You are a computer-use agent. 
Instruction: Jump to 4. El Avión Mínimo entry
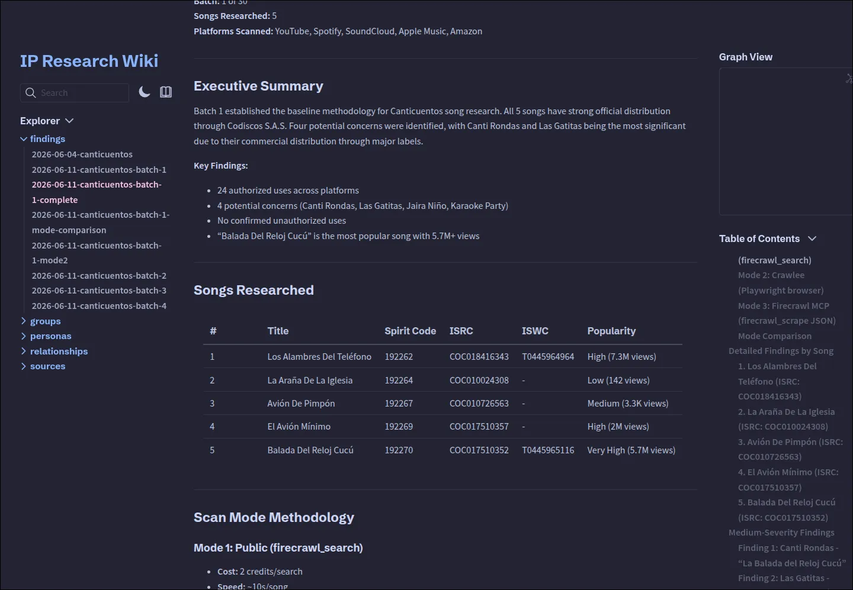tap(788, 480)
